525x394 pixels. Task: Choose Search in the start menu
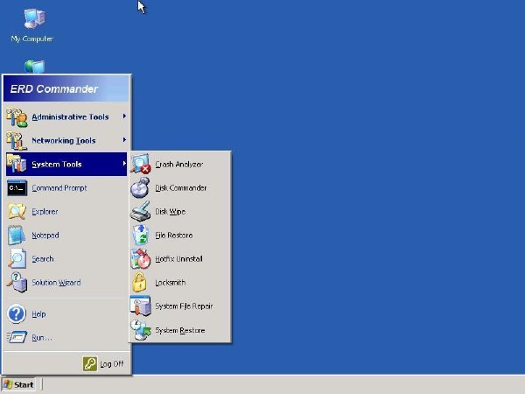43,259
